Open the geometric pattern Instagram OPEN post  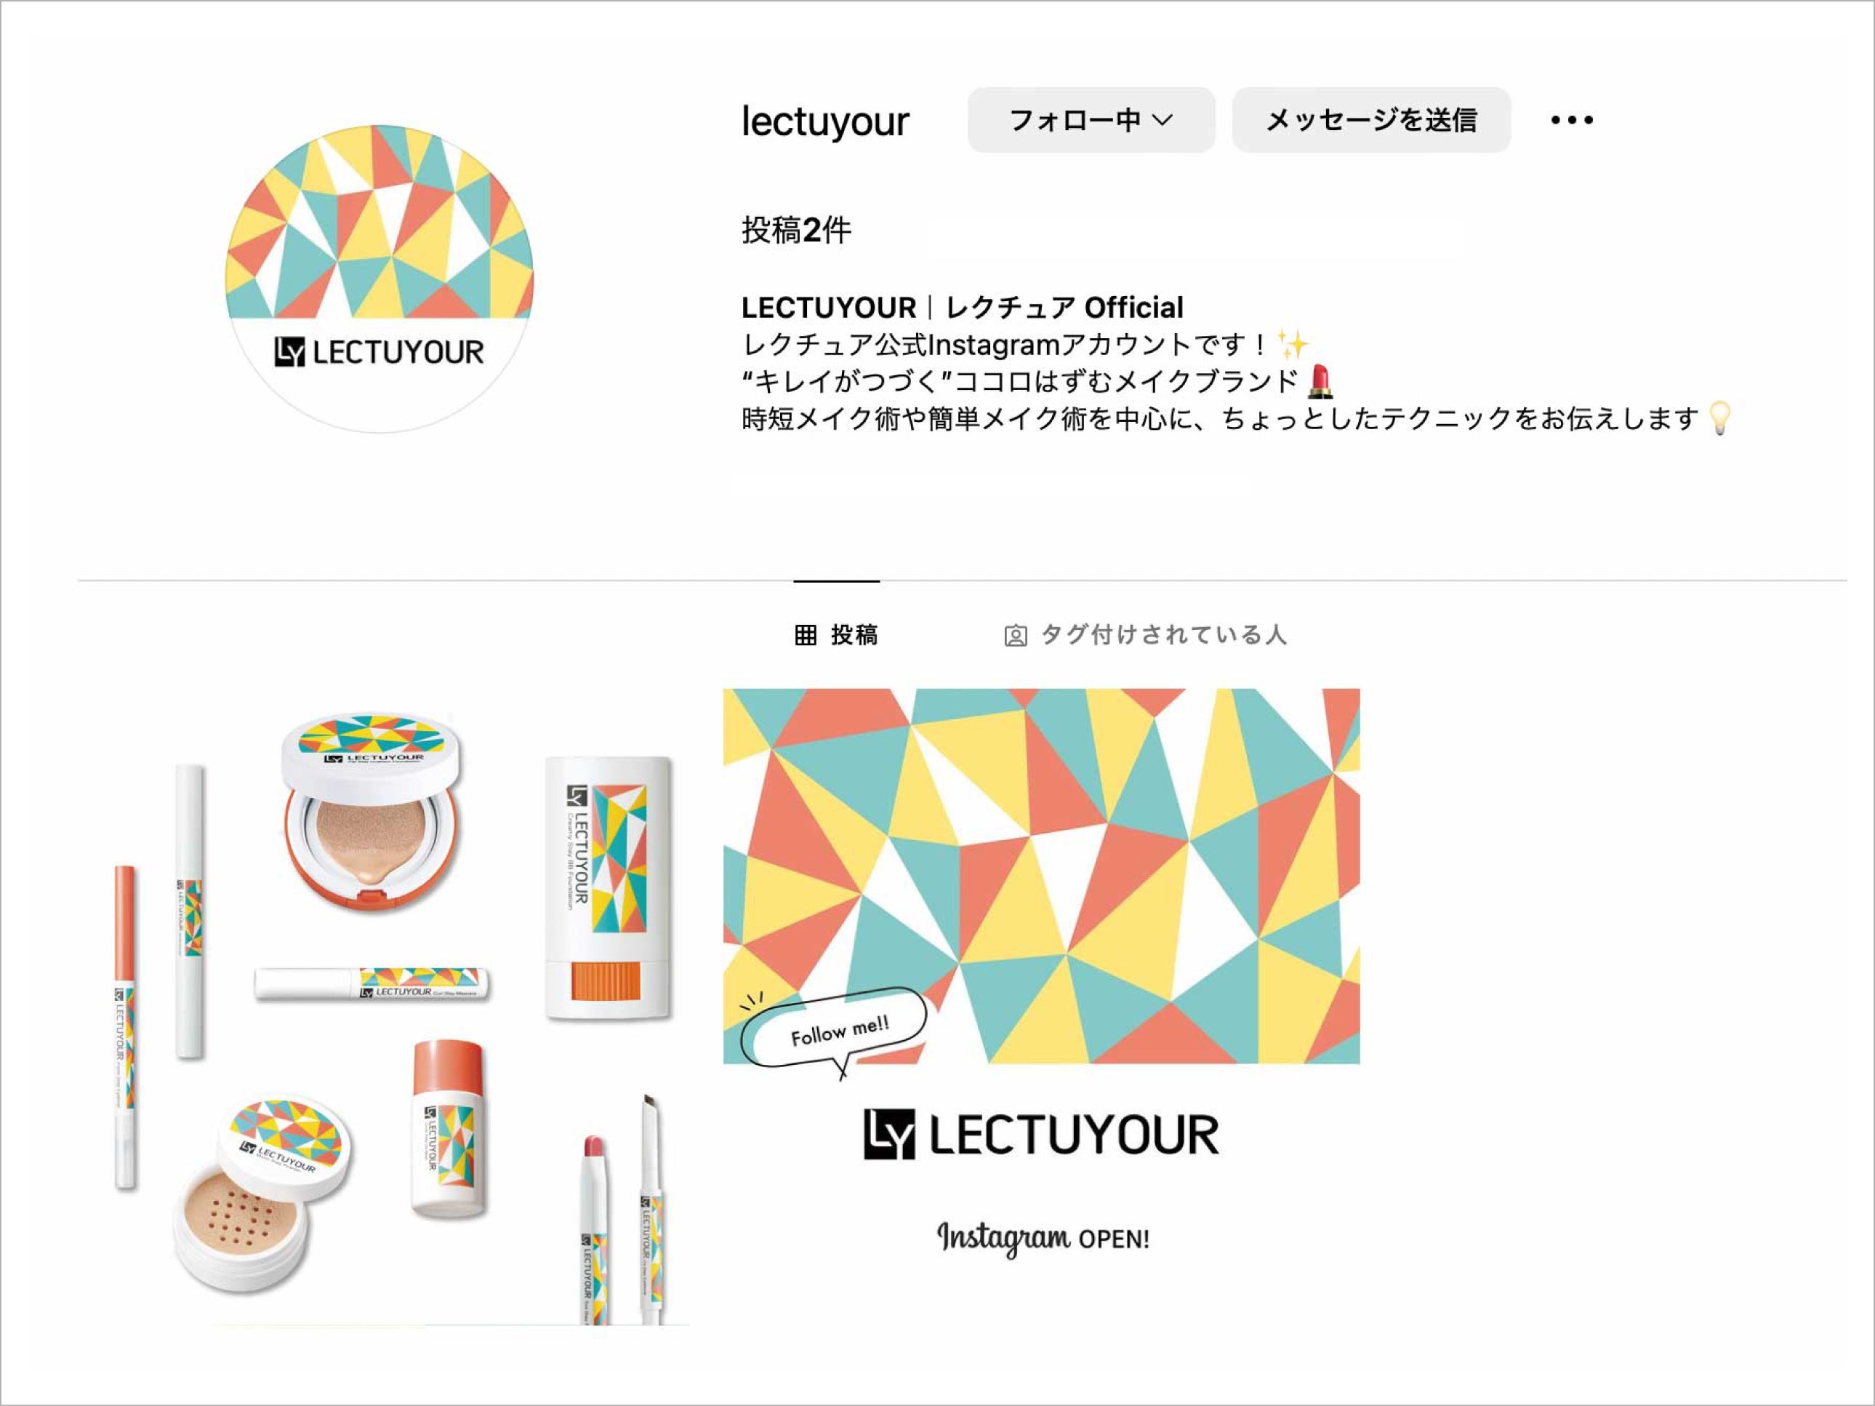click(x=1041, y=1007)
